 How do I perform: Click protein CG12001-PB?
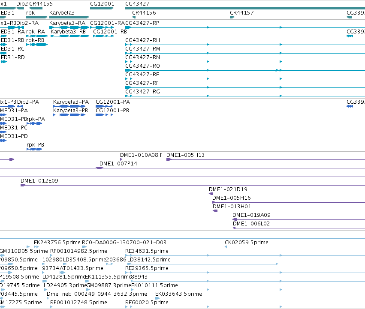pos(104,115)
